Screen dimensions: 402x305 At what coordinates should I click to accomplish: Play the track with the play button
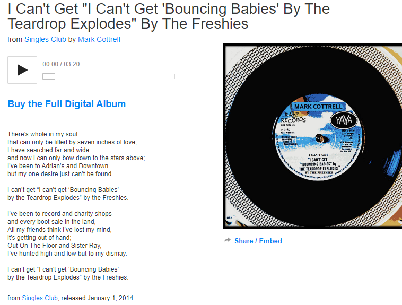(x=22, y=70)
